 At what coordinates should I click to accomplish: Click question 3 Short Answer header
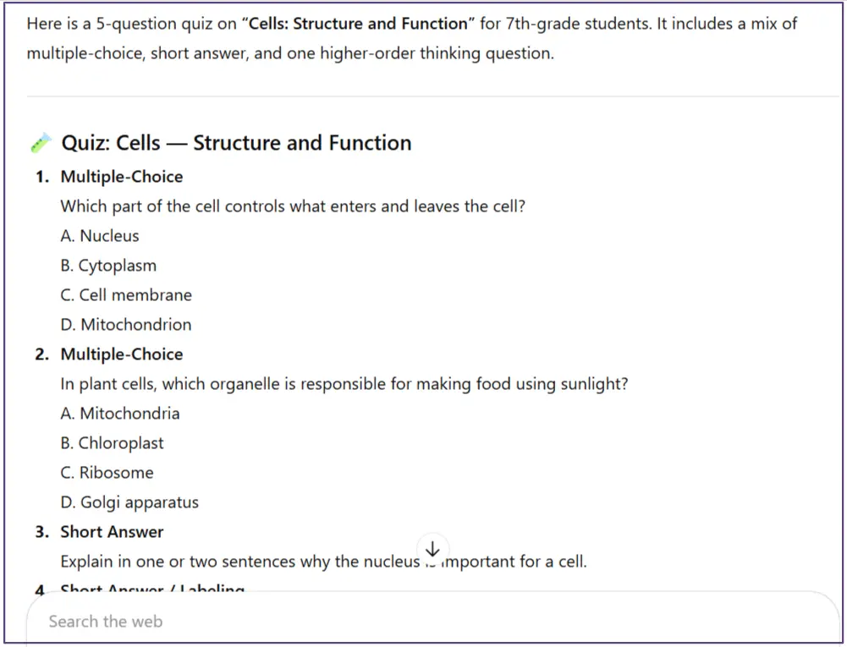pos(112,531)
